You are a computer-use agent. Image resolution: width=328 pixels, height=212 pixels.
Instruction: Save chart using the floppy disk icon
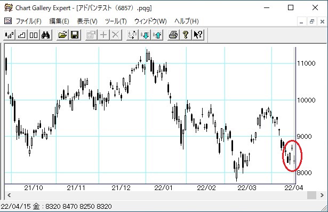pos(75,35)
